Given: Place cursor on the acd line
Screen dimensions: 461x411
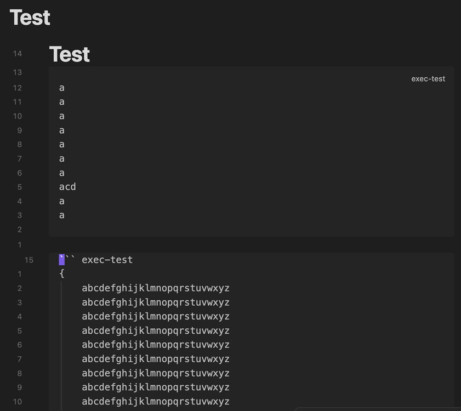Looking at the screenshot, I should [x=67, y=187].
